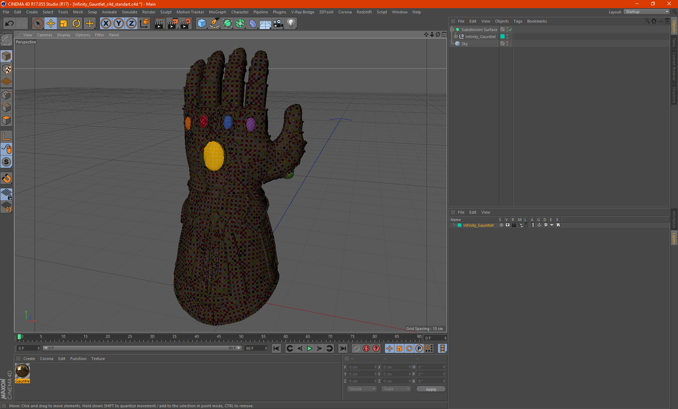
Task: Toggle the Subdivision Surface green checkmark
Action: [x=511, y=30]
